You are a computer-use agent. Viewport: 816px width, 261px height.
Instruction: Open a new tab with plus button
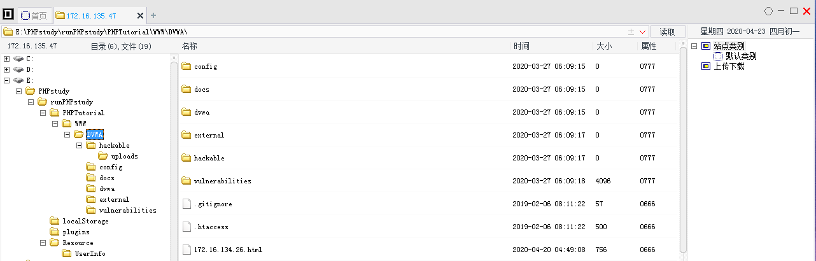coord(153,15)
